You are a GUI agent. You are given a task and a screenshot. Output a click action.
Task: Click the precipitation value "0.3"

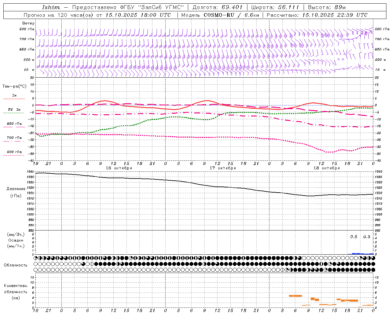click(367, 237)
